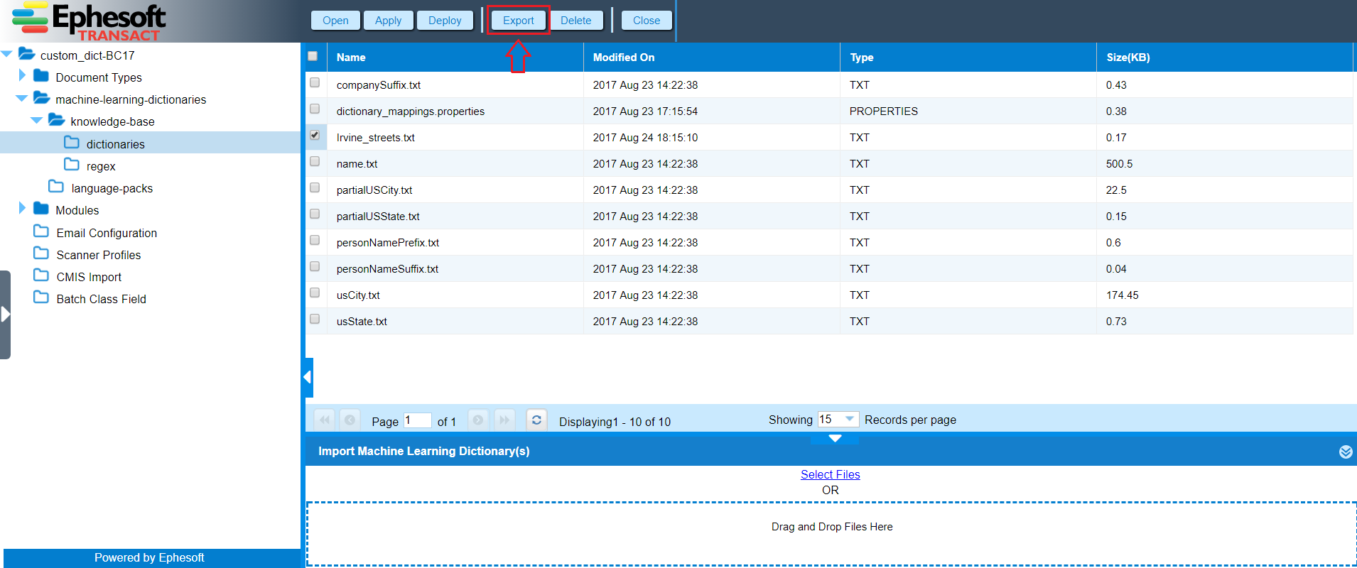The image size is (1357, 568).
Task: Expand the dark side panel handle
Action: click(6, 315)
